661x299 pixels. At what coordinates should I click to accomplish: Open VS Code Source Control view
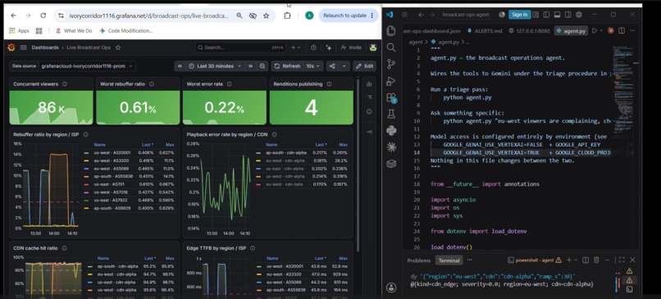click(391, 64)
